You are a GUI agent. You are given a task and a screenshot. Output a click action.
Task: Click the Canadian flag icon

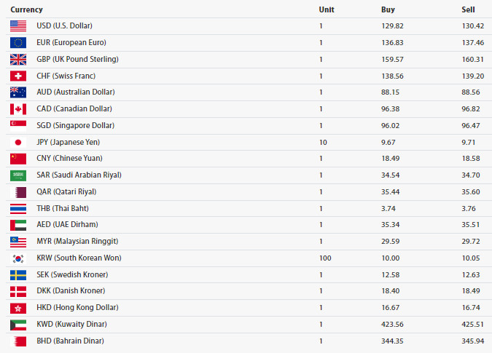click(x=18, y=108)
